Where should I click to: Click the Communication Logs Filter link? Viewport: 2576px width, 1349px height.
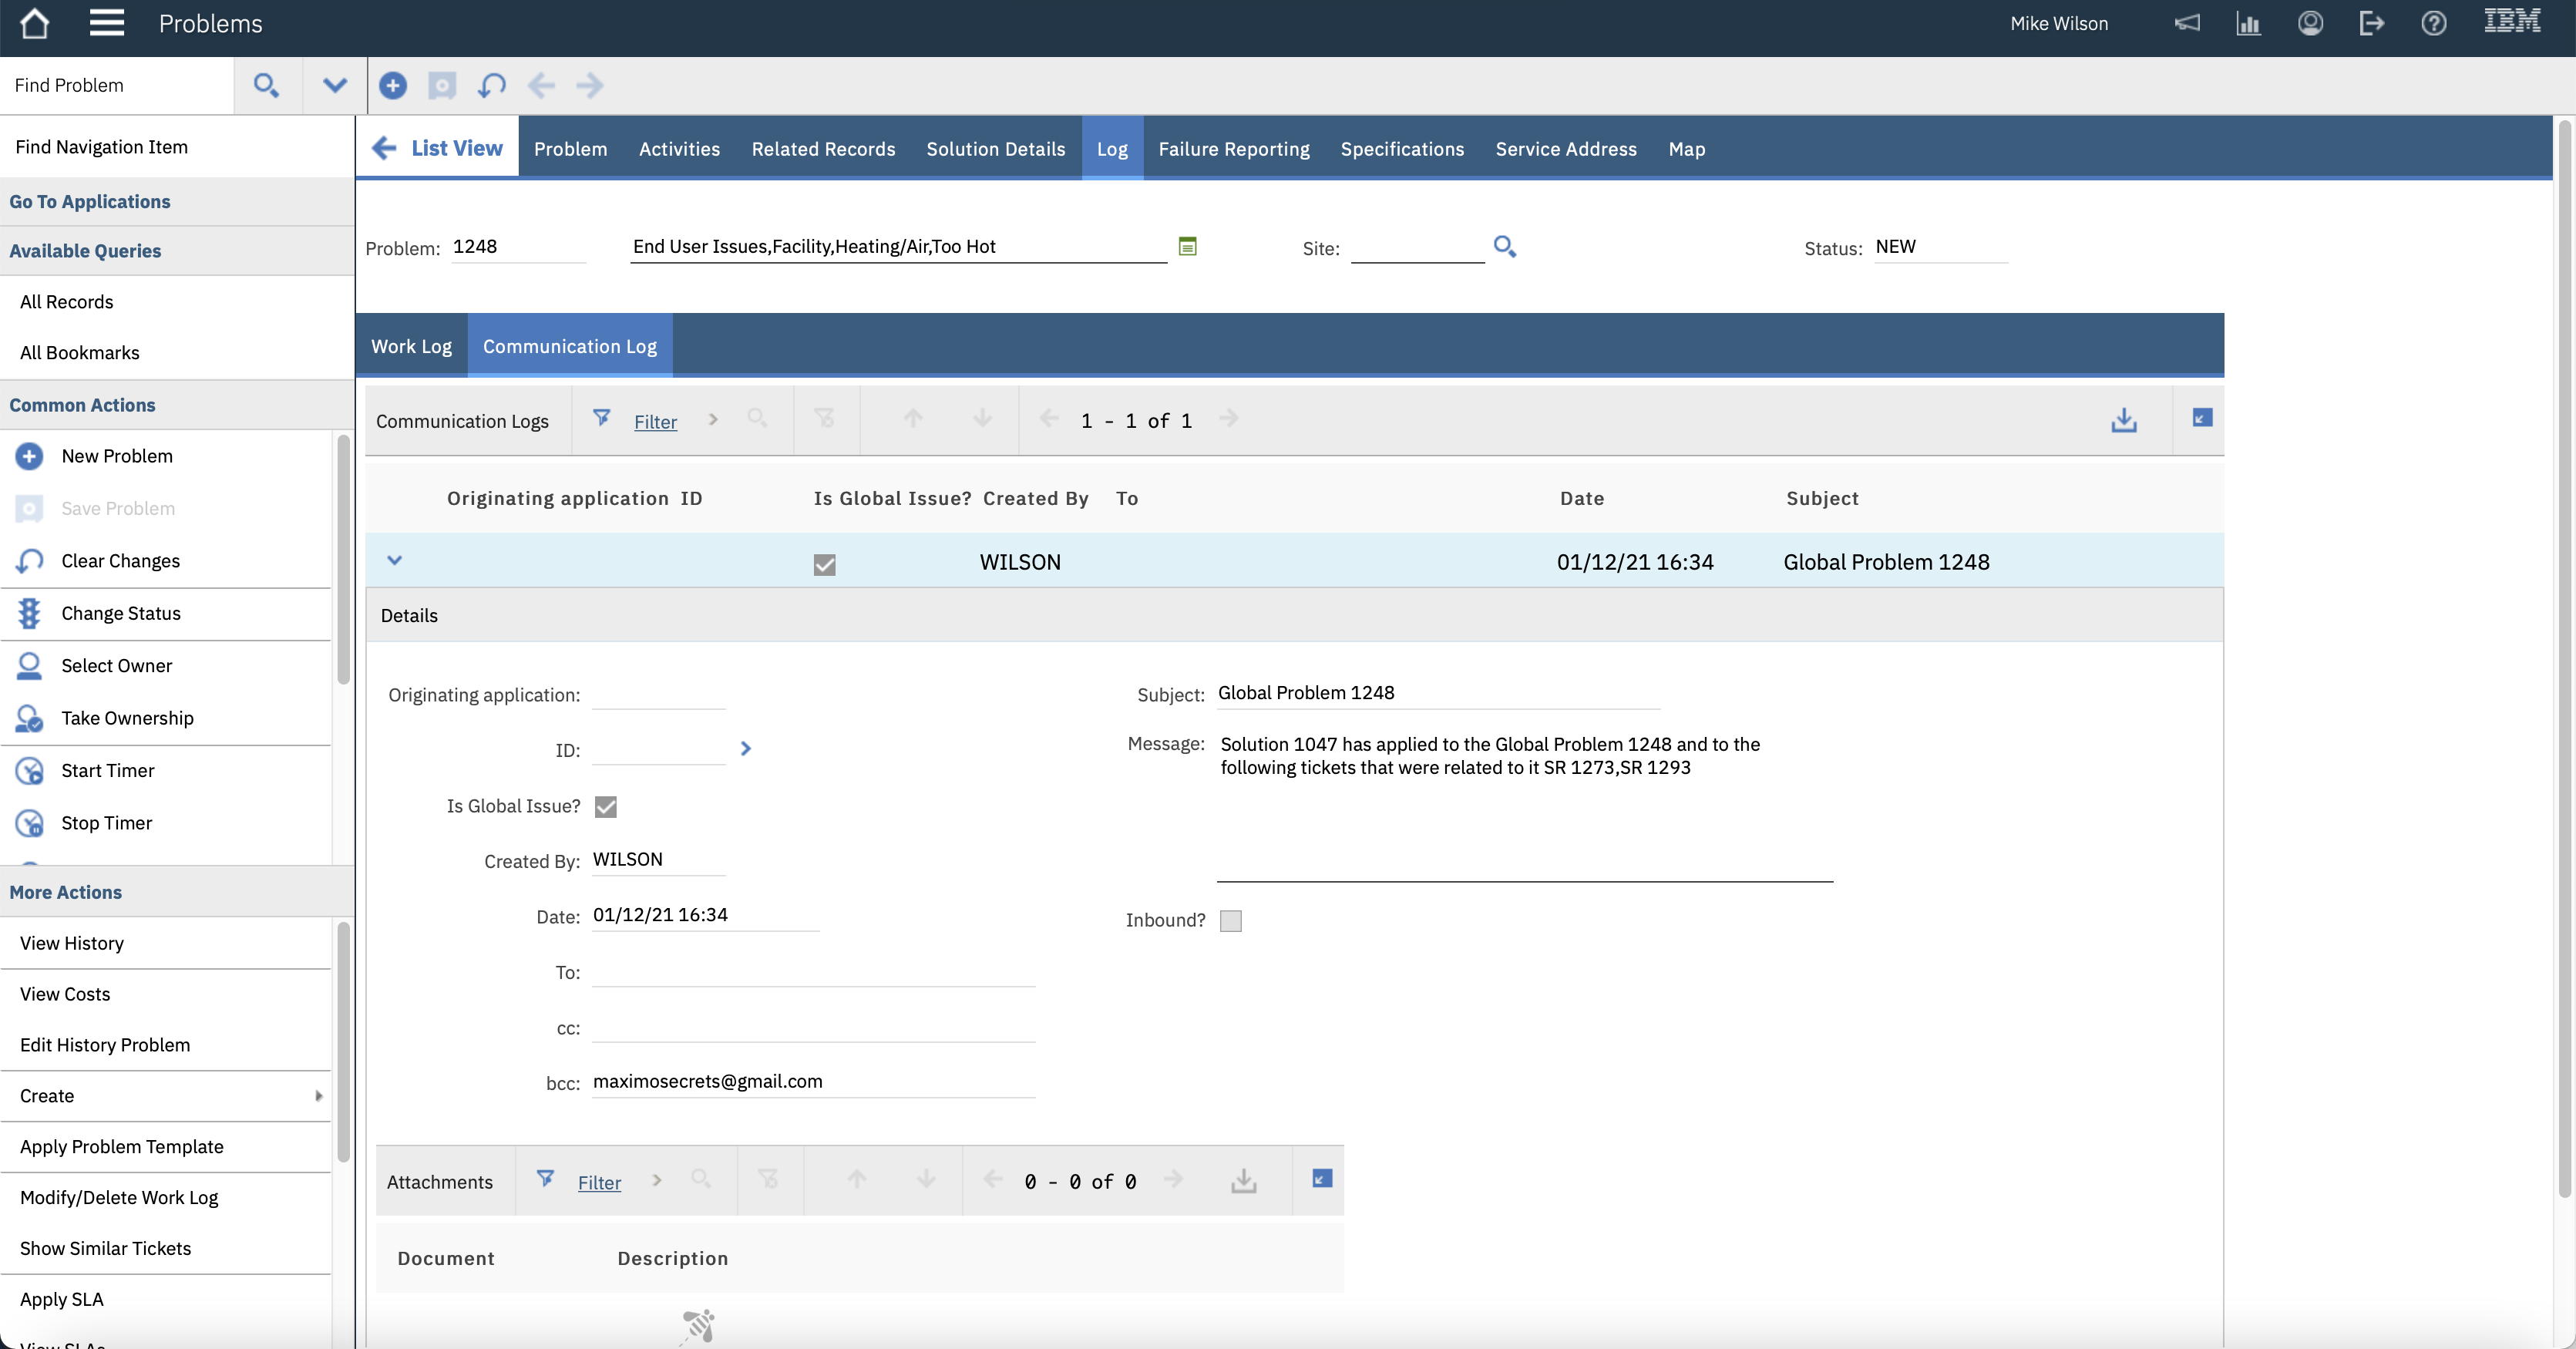point(655,422)
